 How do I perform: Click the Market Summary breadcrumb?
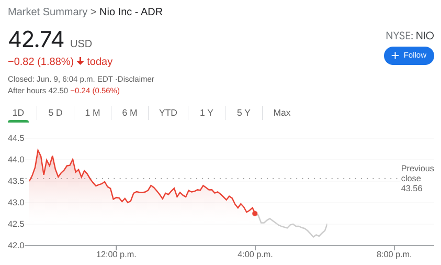(x=48, y=12)
